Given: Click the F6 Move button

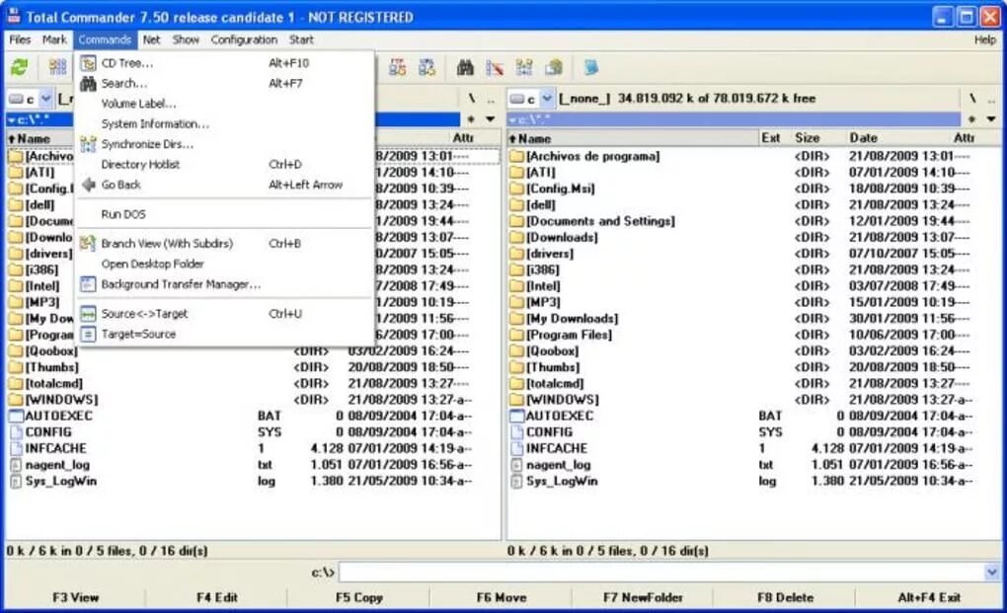Looking at the screenshot, I should (x=501, y=597).
